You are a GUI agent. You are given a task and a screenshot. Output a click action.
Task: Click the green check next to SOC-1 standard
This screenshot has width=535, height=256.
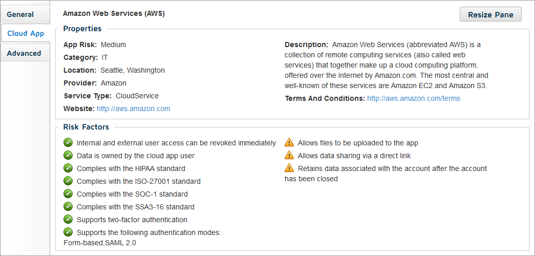[x=68, y=194]
